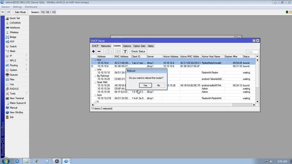
Task: Select host name android-7ebe4a5d0 cell
Action: (212, 79)
